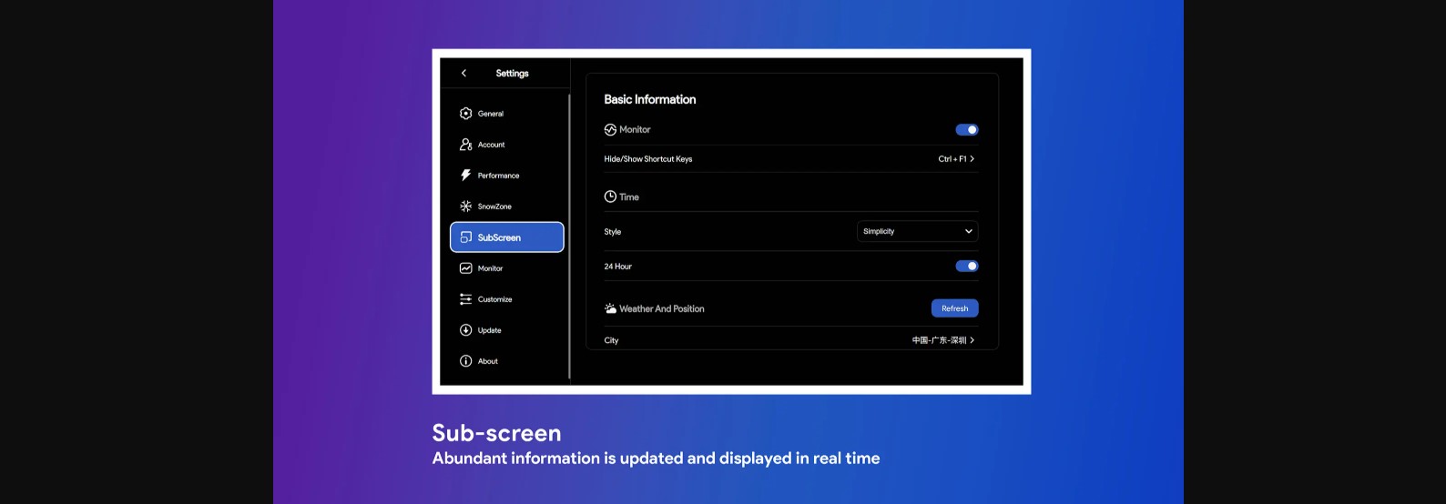This screenshot has width=1446, height=504.
Task: Open Customize via sliders icon
Action: pyautogui.click(x=466, y=299)
